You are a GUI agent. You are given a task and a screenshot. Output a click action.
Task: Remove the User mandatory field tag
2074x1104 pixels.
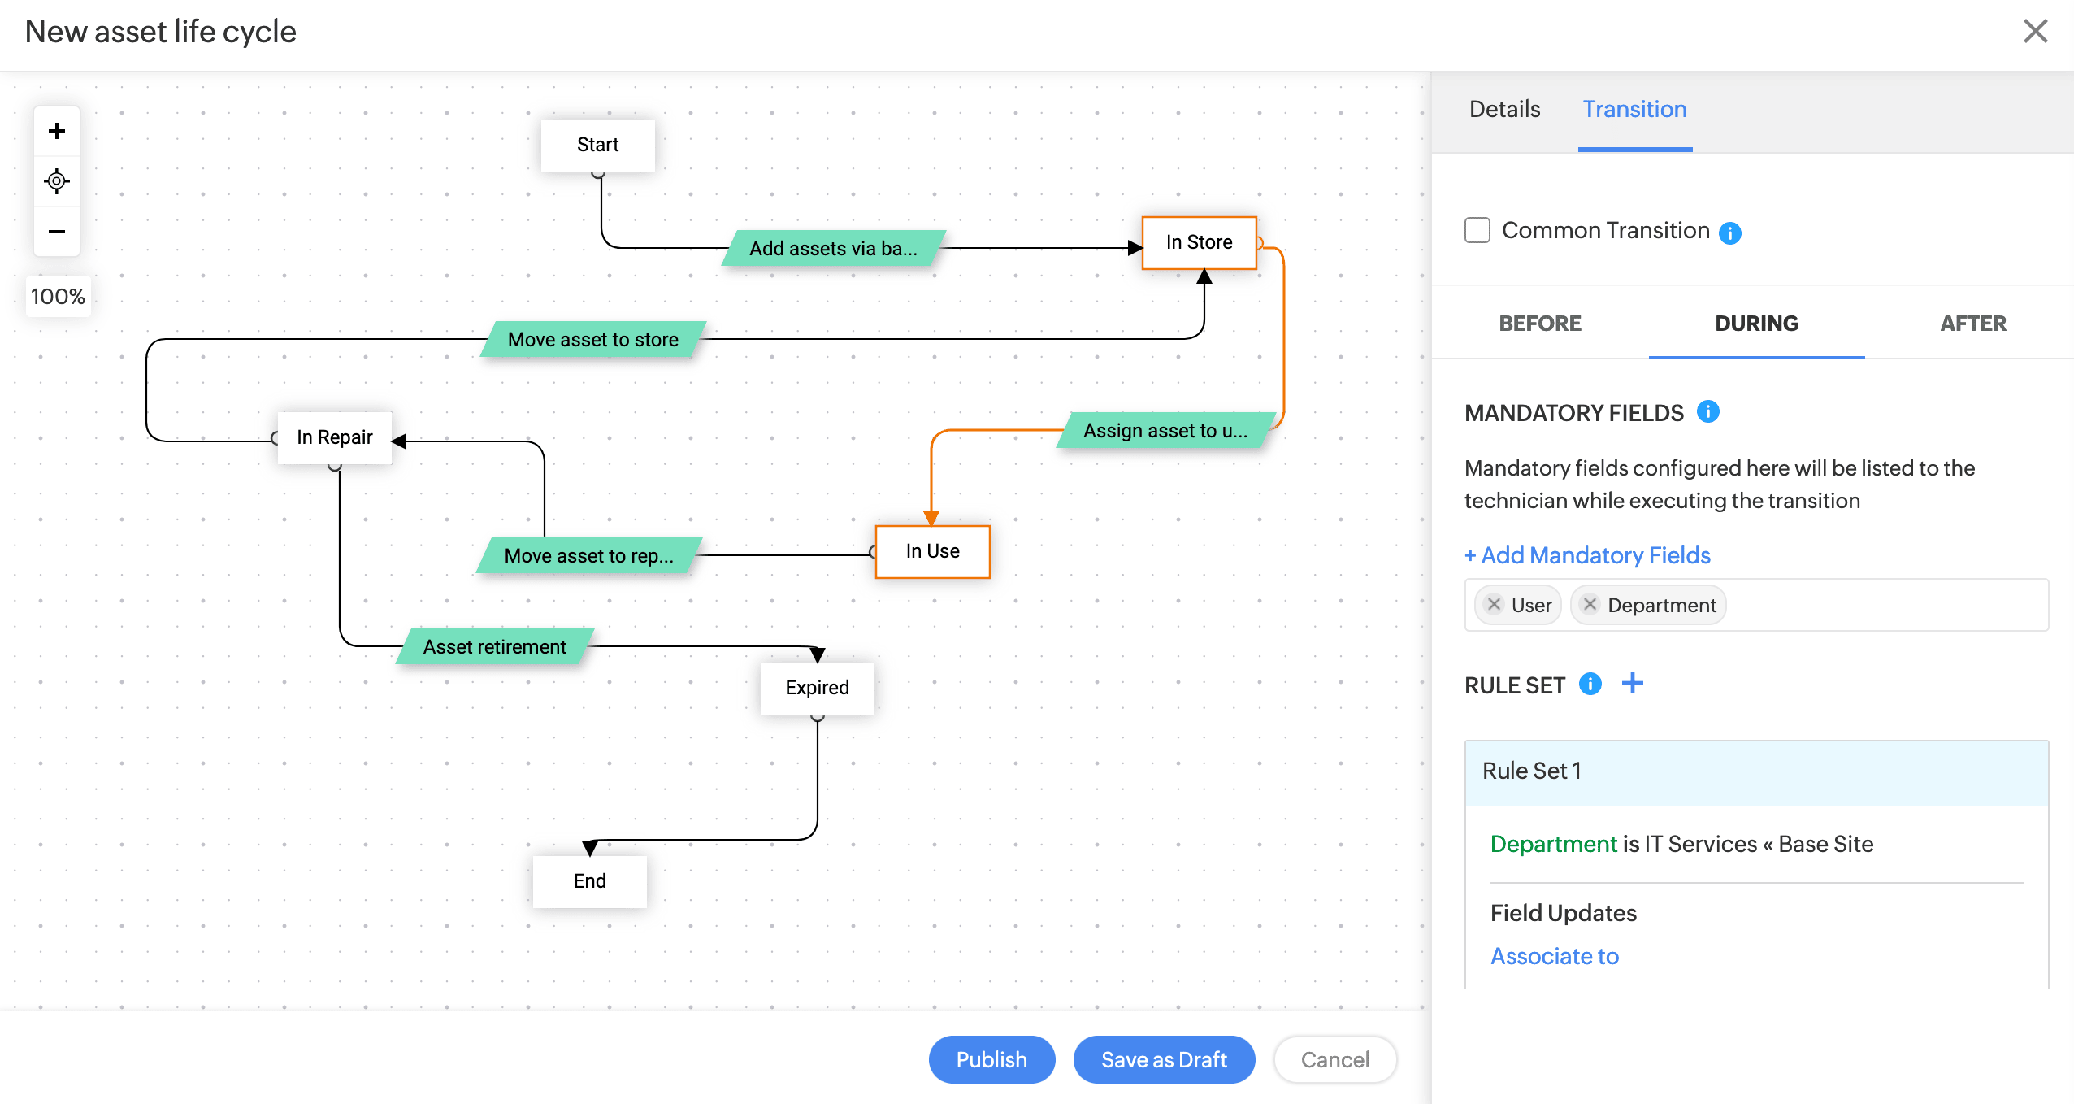tap(1494, 604)
